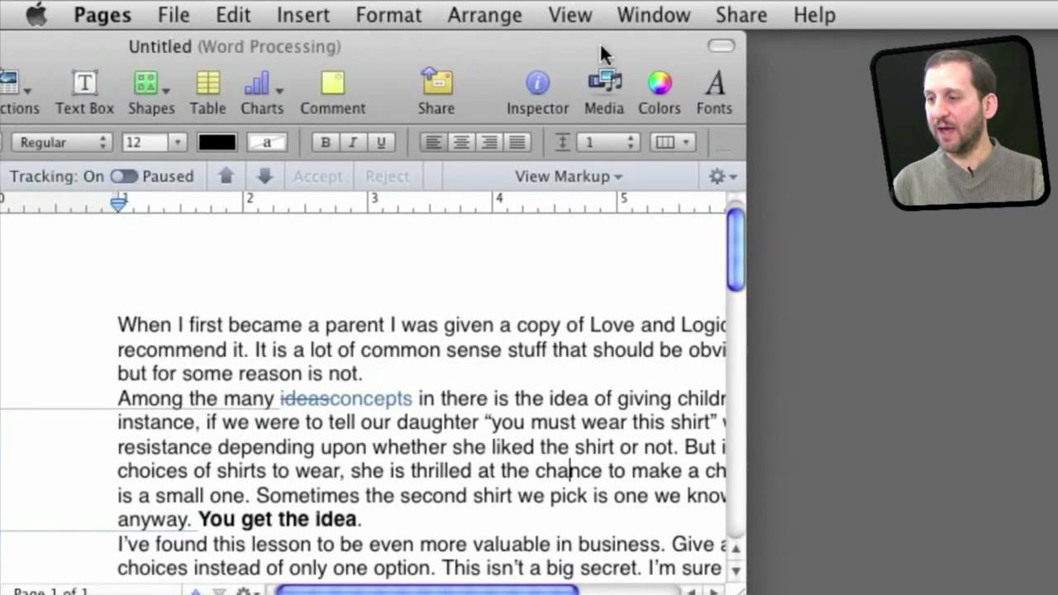Go to the previous tracked change
Viewport: 1058px width, 595px height.
pyautogui.click(x=226, y=176)
